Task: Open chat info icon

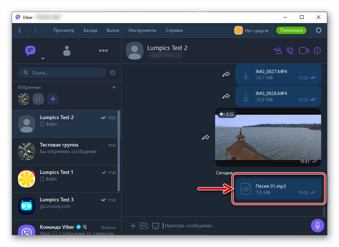Action: tap(317, 51)
